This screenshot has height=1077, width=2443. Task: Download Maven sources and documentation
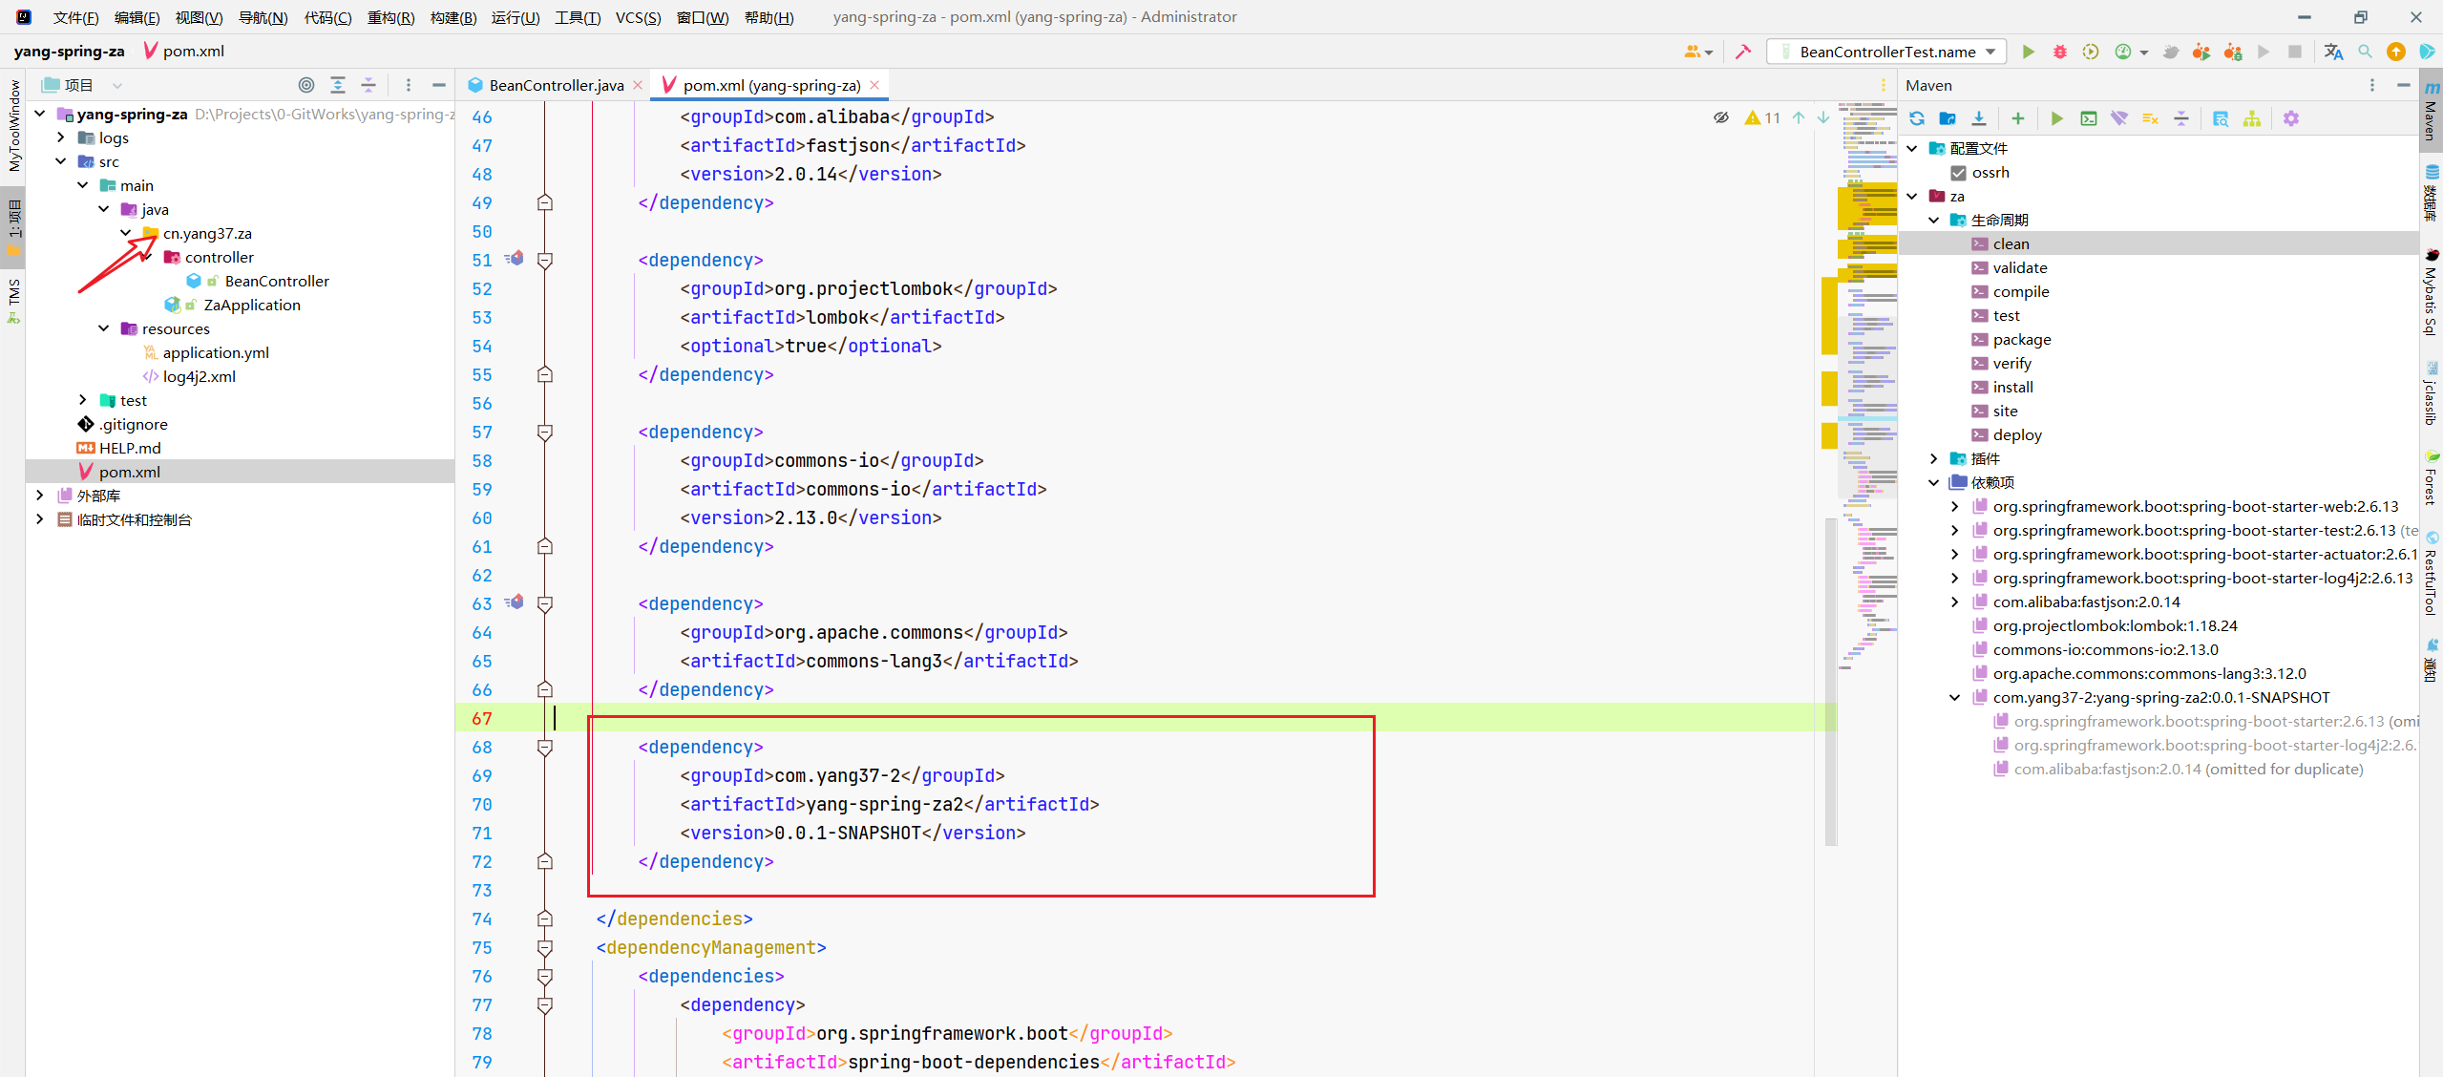(x=1979, y=118)
